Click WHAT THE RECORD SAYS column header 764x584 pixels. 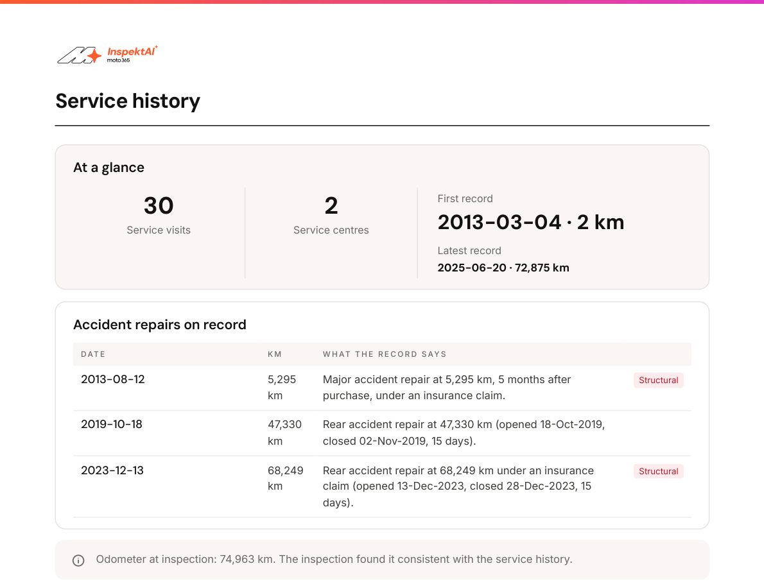[385, 354]
